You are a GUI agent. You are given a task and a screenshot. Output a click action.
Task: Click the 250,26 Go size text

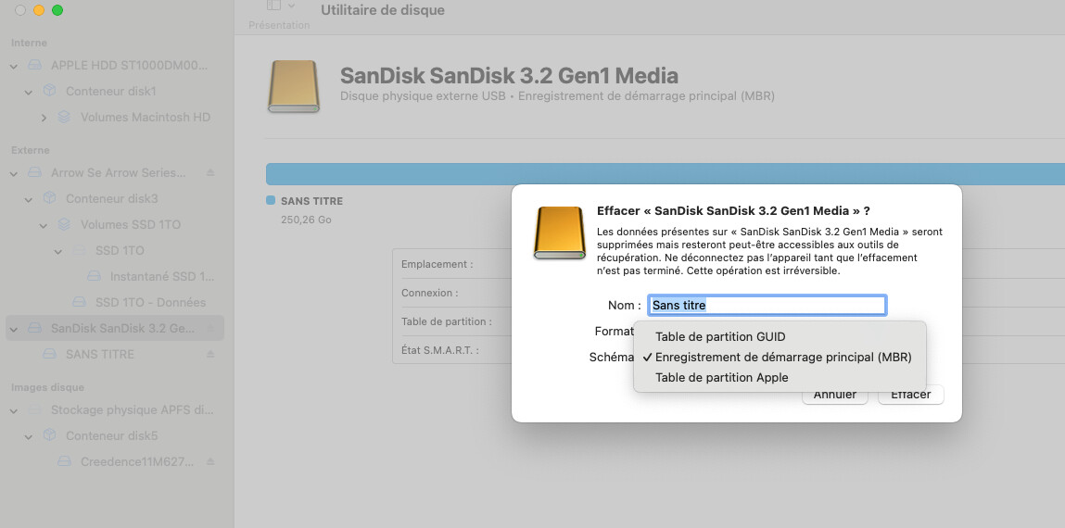click(306, 220)
